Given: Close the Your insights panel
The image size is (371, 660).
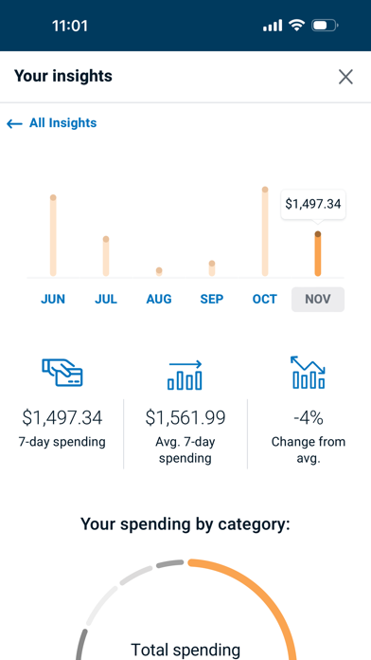Looking at the screenshot, I should 345,77.
